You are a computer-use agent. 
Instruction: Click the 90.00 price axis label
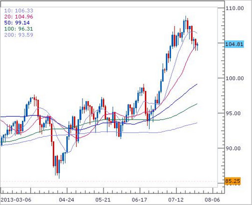[x=233, y=148]
